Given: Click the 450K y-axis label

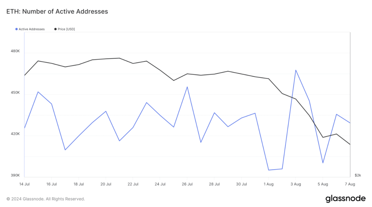Looking at the screenshot, I should point(15,93).
